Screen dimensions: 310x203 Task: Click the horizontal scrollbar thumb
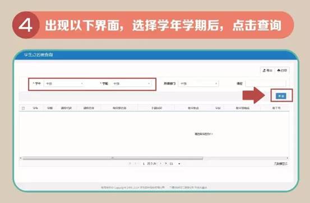[113, 158]
